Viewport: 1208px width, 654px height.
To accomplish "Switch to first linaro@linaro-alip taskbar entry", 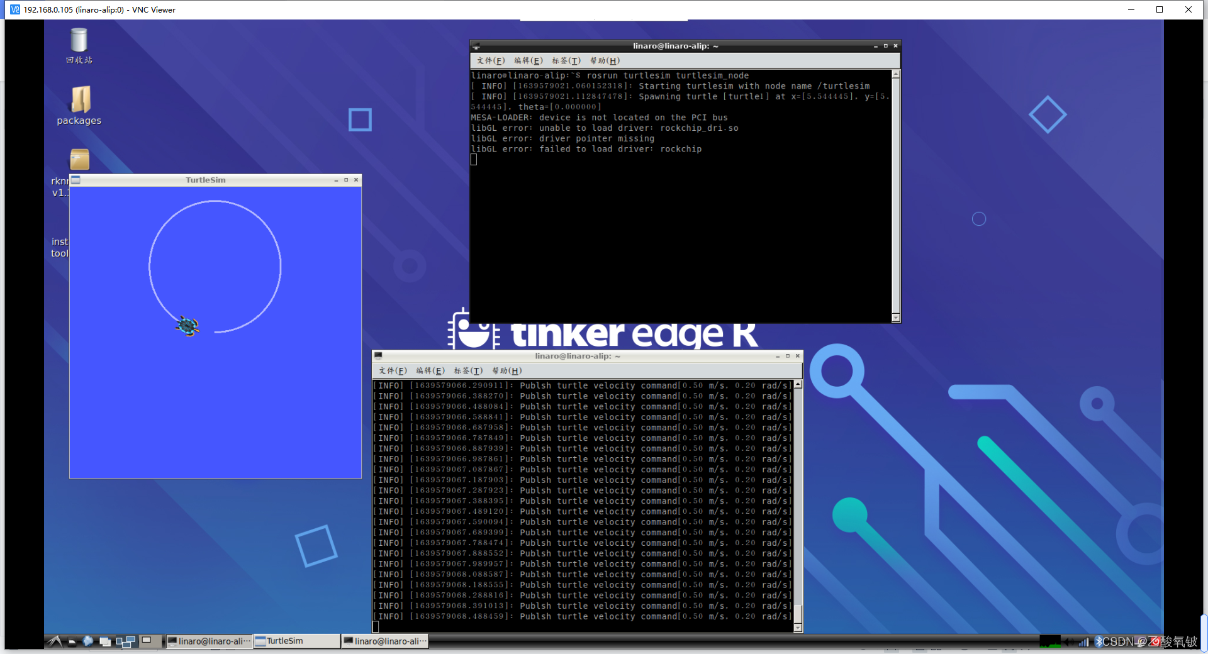I will coord(208,641).
